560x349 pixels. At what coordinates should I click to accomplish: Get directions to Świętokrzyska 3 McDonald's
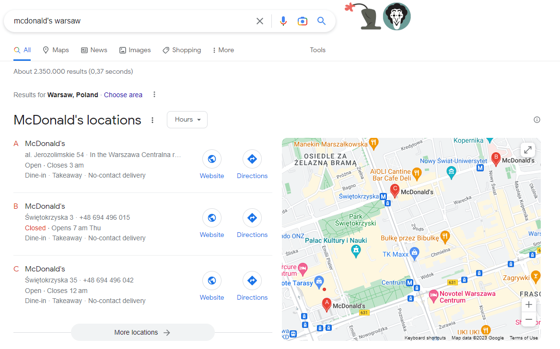[252, 223]
